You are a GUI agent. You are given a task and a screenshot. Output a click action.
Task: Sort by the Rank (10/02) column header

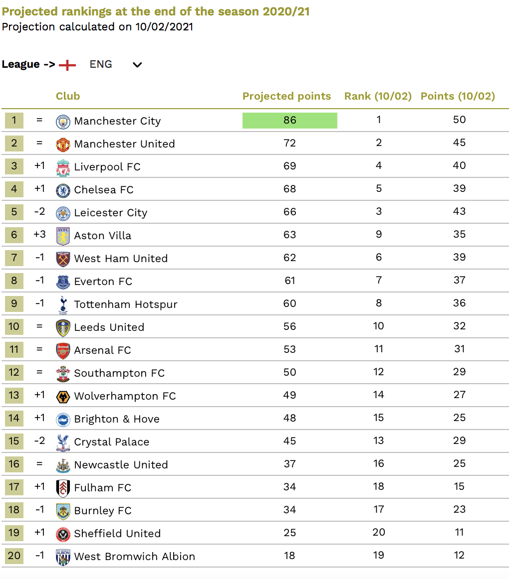click(378, 96)
